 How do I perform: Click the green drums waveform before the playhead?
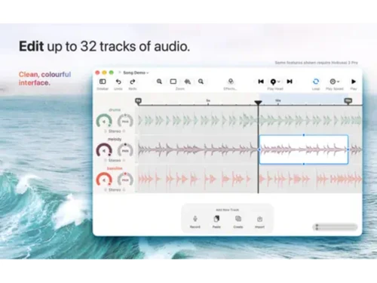198,121
